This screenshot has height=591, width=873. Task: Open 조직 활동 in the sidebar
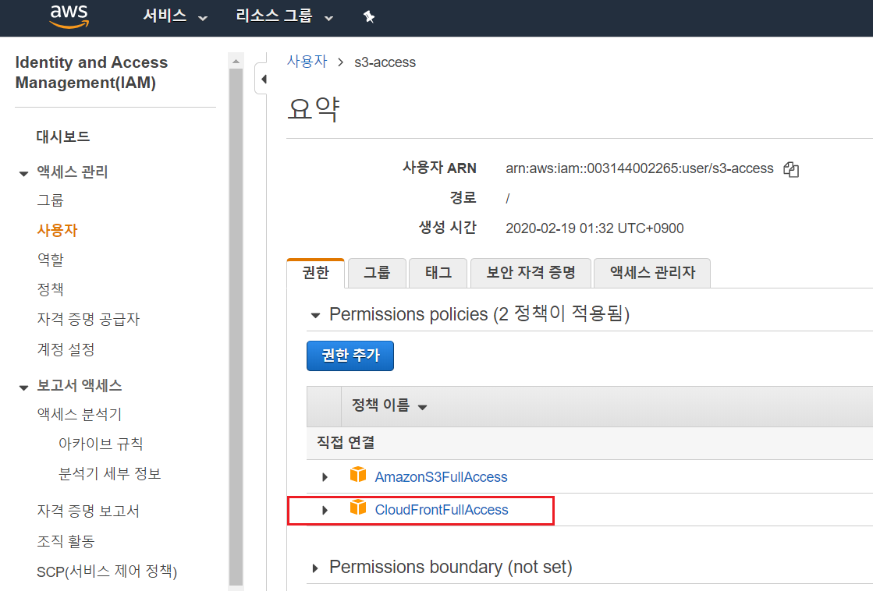66,541
